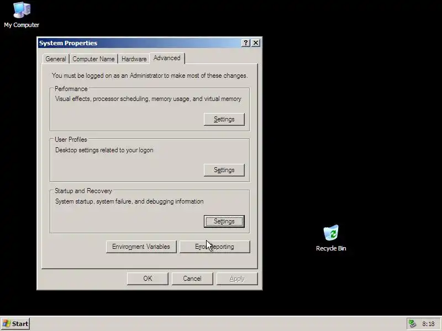This screenshot has width=442, height=331.
Task: Close the System Properties dialog with X
Action: 256,43
